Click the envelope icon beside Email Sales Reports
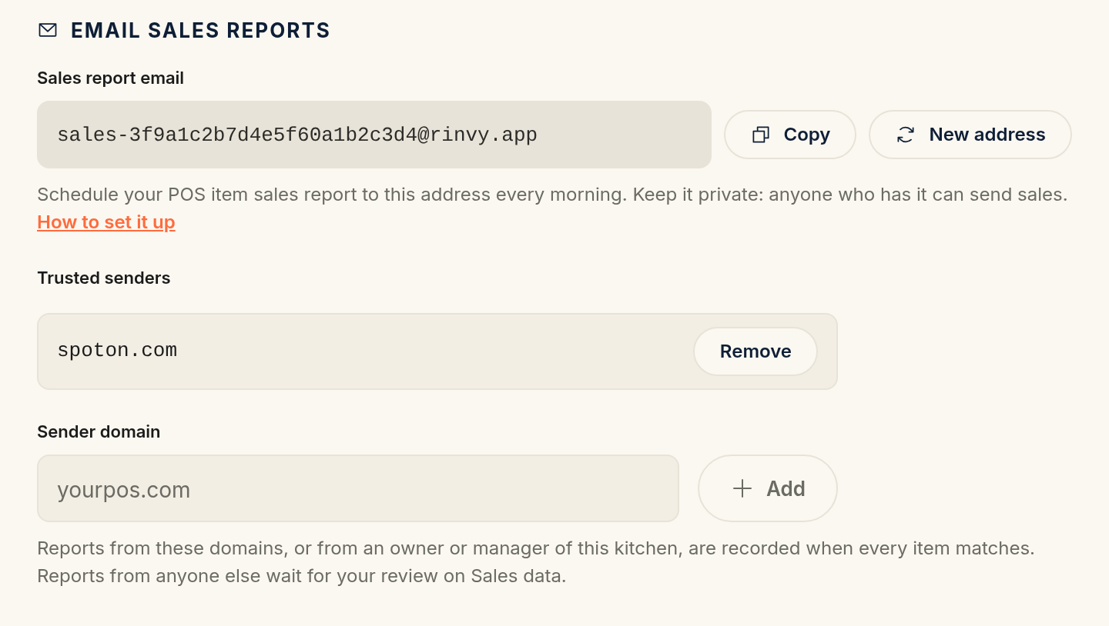The height and width of the screenshot is (626, 1109). (x=48, y=30)
